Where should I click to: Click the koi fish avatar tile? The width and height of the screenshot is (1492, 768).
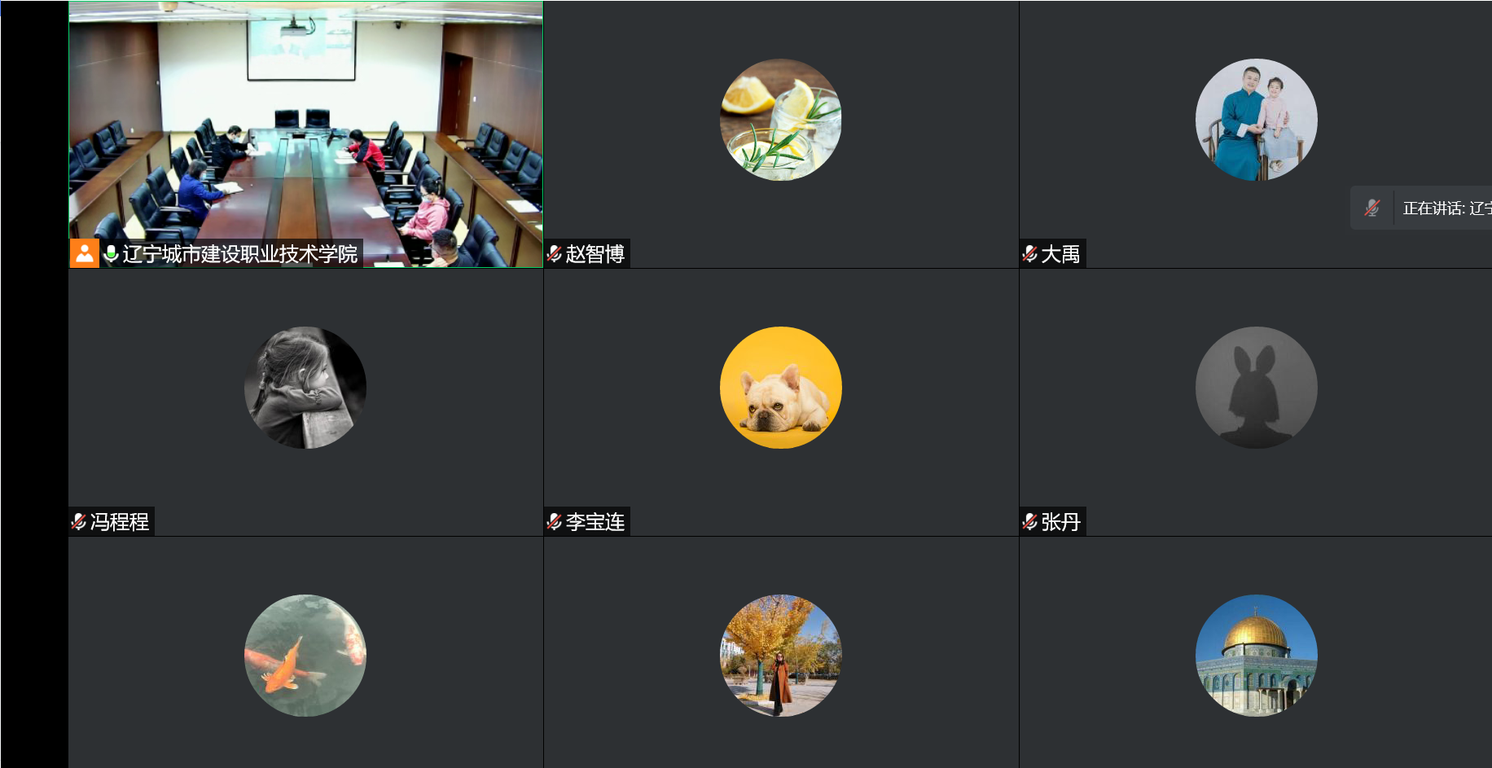tap(305, 656)
